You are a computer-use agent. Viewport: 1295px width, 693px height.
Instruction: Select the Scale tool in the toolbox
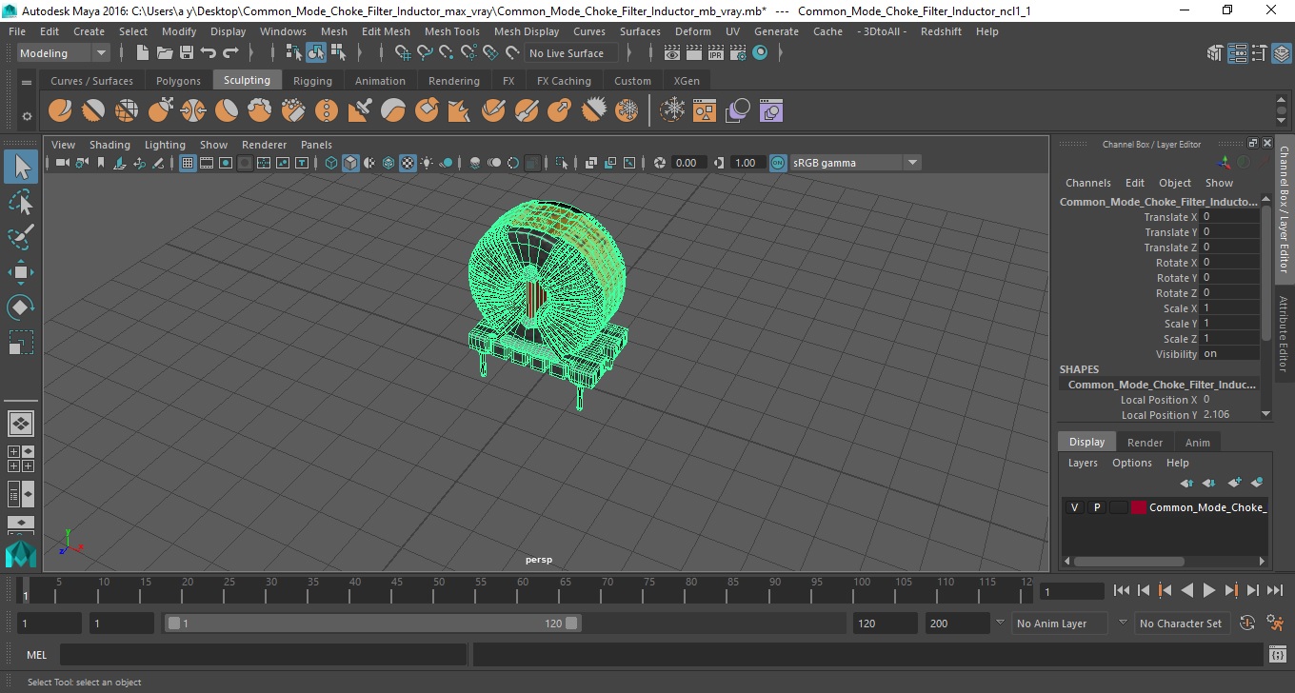click(x=21, y=342)
